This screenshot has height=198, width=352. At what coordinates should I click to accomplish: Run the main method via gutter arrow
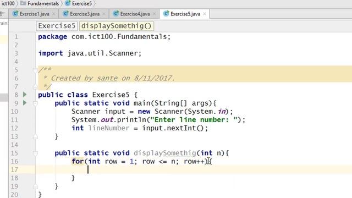(x=25, y=103)
